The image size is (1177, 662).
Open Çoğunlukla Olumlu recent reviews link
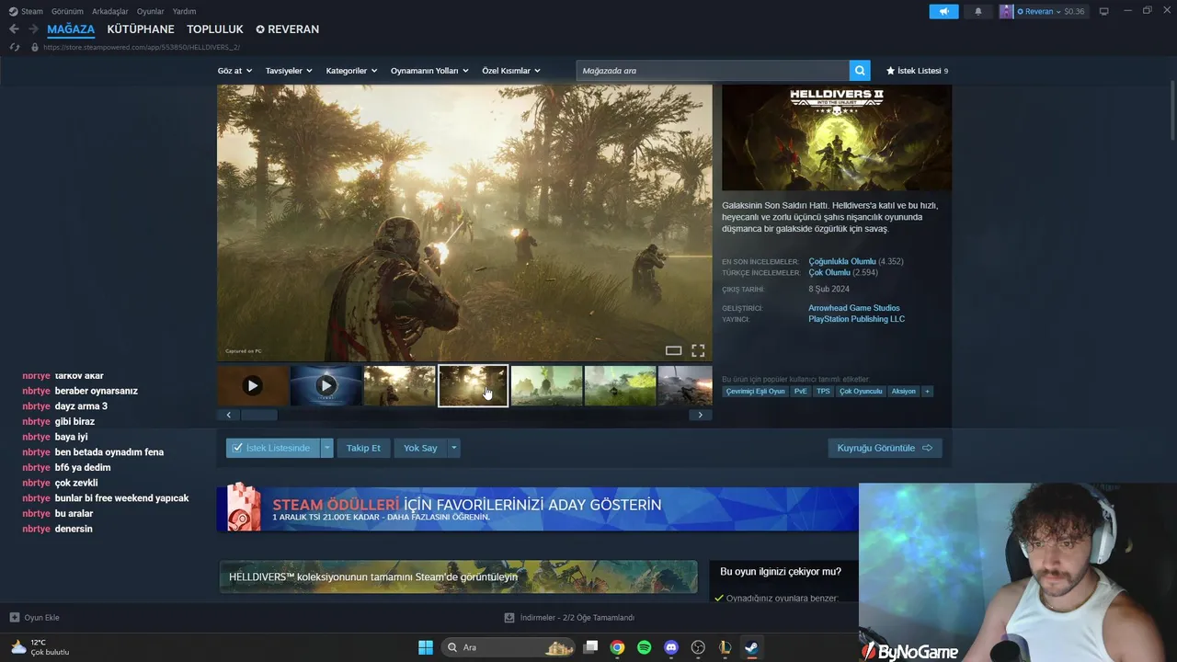point(842,261)
